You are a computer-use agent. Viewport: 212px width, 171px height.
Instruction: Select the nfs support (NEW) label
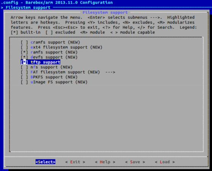coord(52,67)
